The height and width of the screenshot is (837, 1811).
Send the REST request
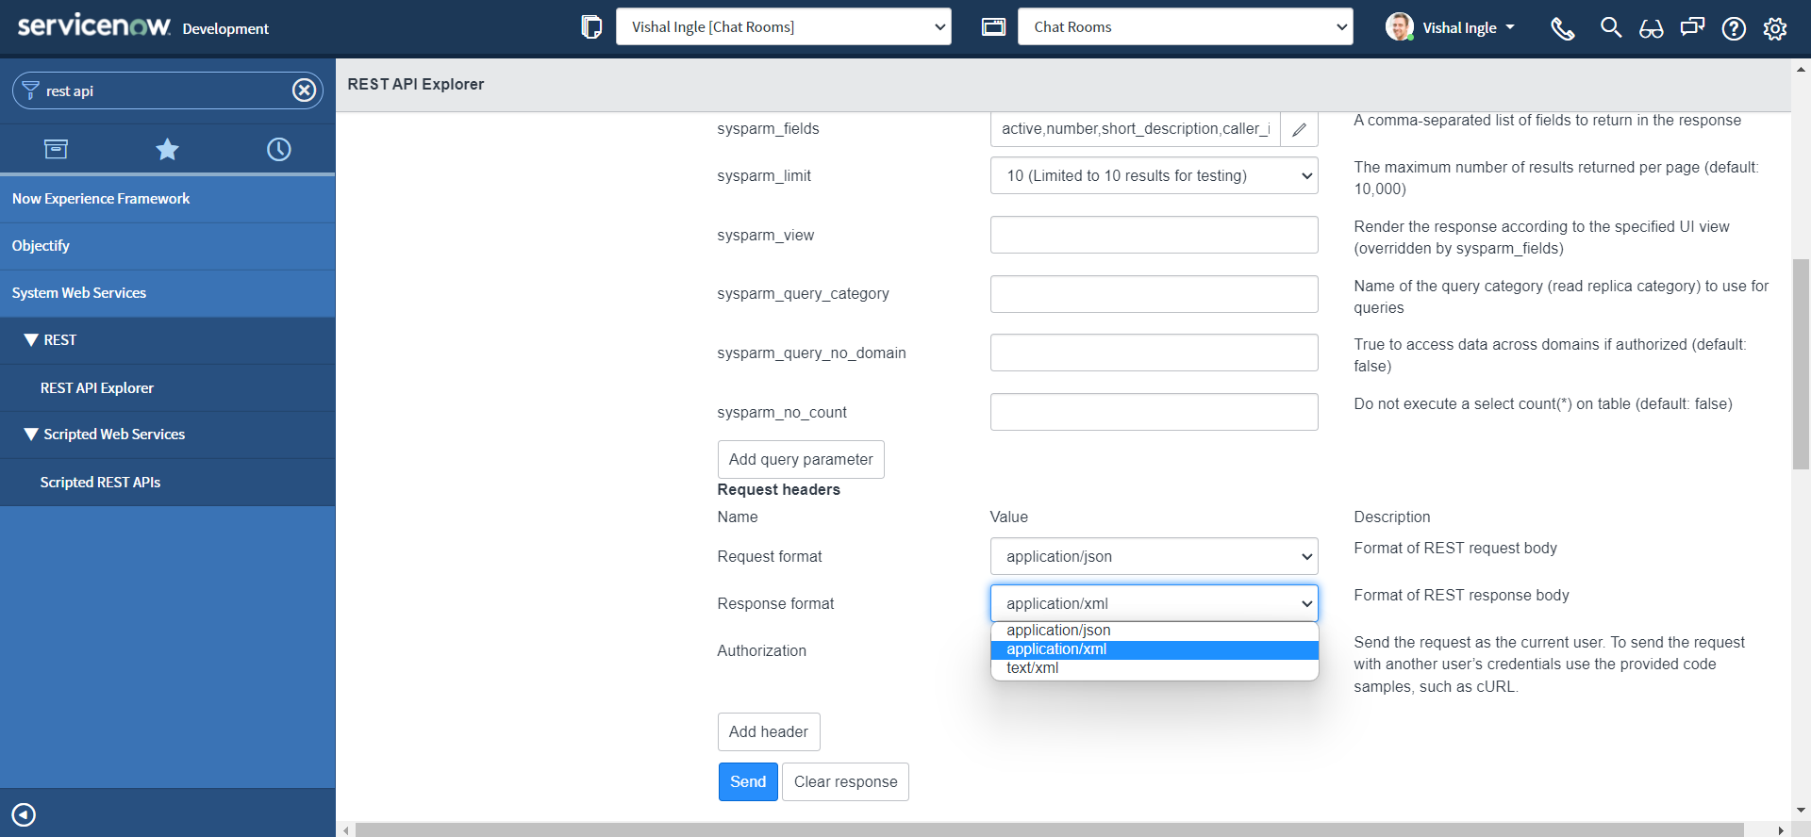(748, 781)
